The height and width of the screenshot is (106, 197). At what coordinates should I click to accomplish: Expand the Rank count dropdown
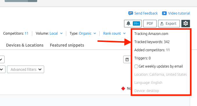(114, 33)
